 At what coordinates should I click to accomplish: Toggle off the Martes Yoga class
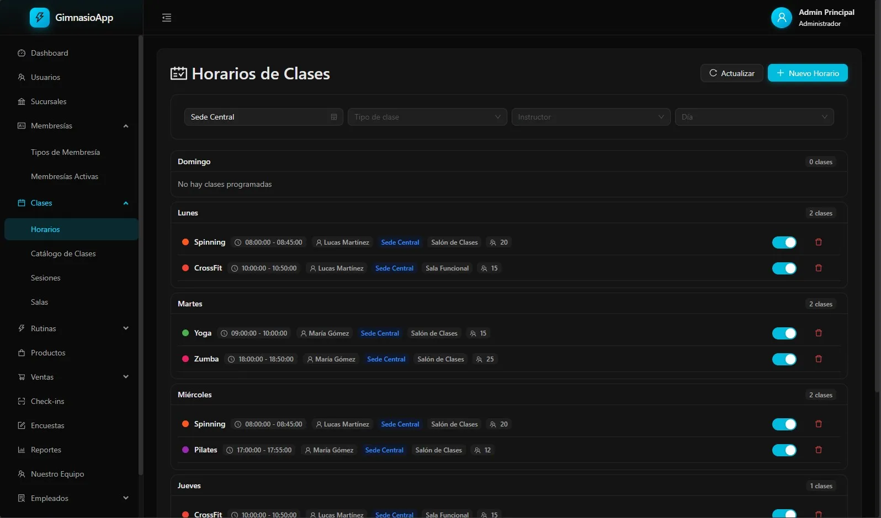pyautogui.click(x=784, y=333)
